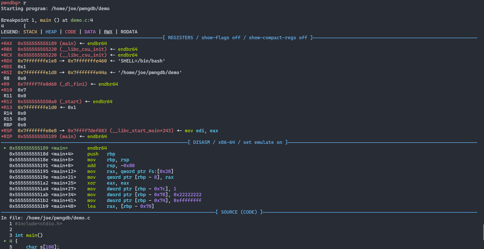
Task: Click the demo.c:4 breakpoint location
Action: pos(82,20)
